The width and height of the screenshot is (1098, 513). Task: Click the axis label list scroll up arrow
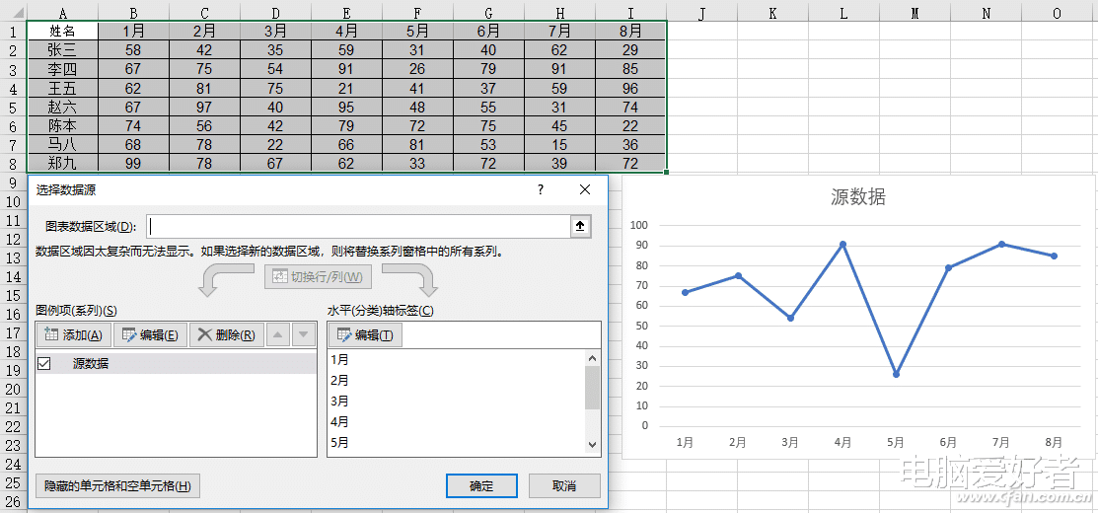593,358
